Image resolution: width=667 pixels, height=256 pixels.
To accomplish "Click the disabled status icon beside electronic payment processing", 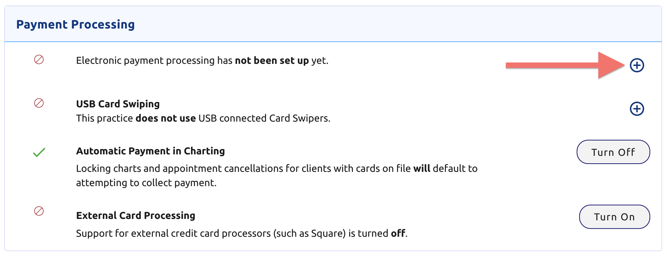I will 39,60.
